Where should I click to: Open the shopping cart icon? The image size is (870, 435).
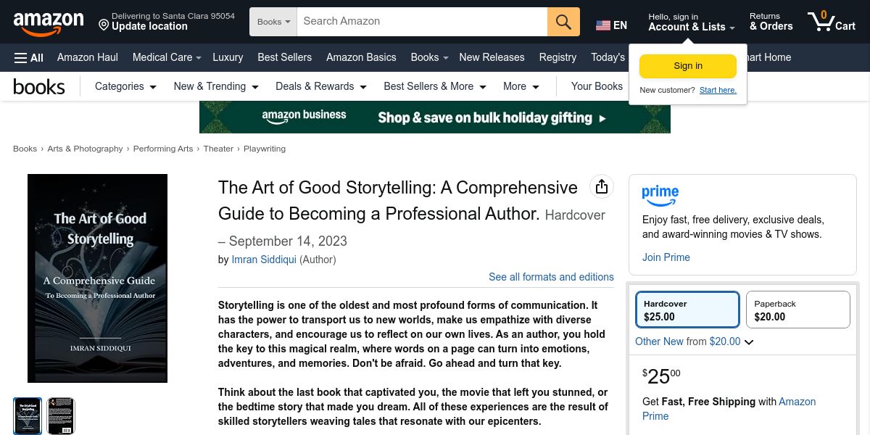click(831, 22)
